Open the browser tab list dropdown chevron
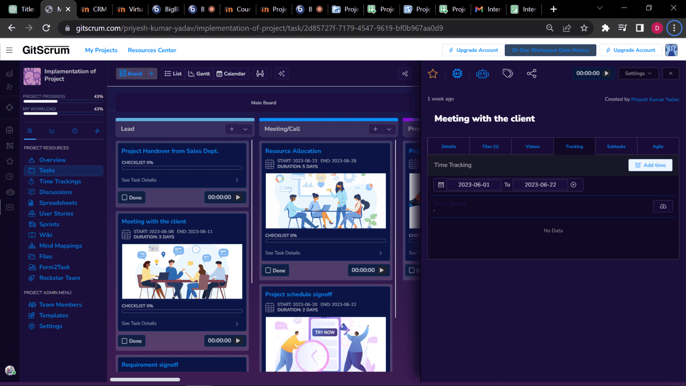The image size is (686, 386). pos(600,8)
